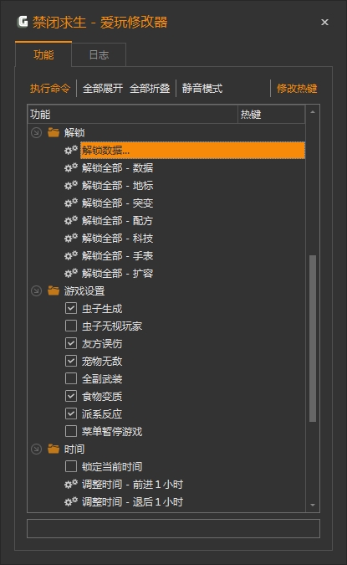Click the gear icon beside 解锁全部 - 地标

coord(71,185)
